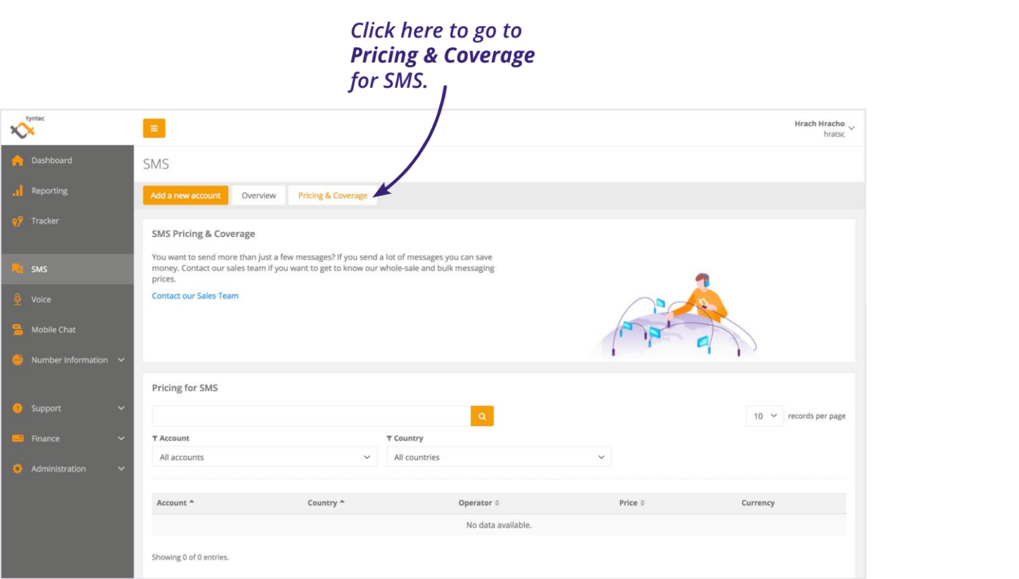Select the Pricing & Coverage tab
The width and height of the screenshot is (1019, 579).
coord(333,196)
